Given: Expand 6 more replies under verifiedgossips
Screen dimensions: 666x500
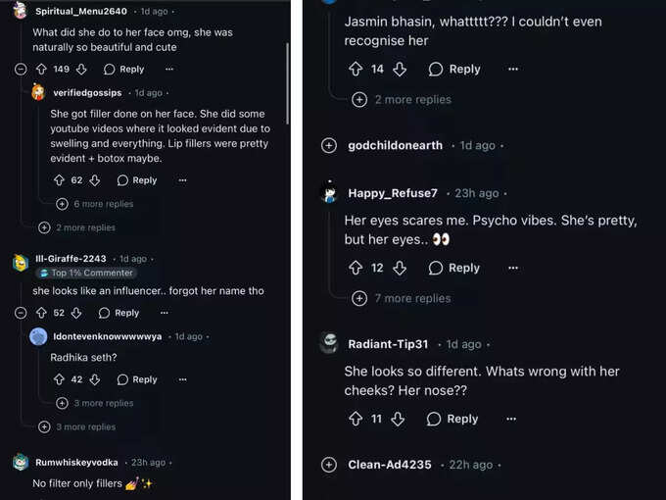Looking at the screenshot, I should coord(95,204).
